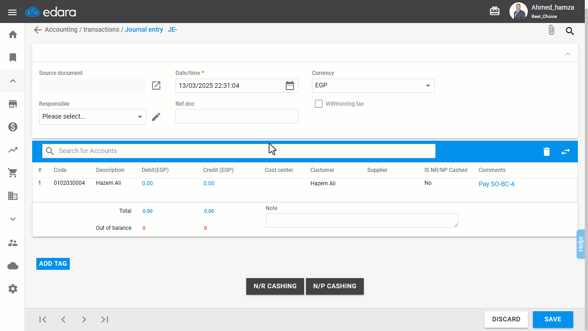Viewport: 588px width, 331px height.
Task: Open the store sidebar icon
Action: pos(13,104)
